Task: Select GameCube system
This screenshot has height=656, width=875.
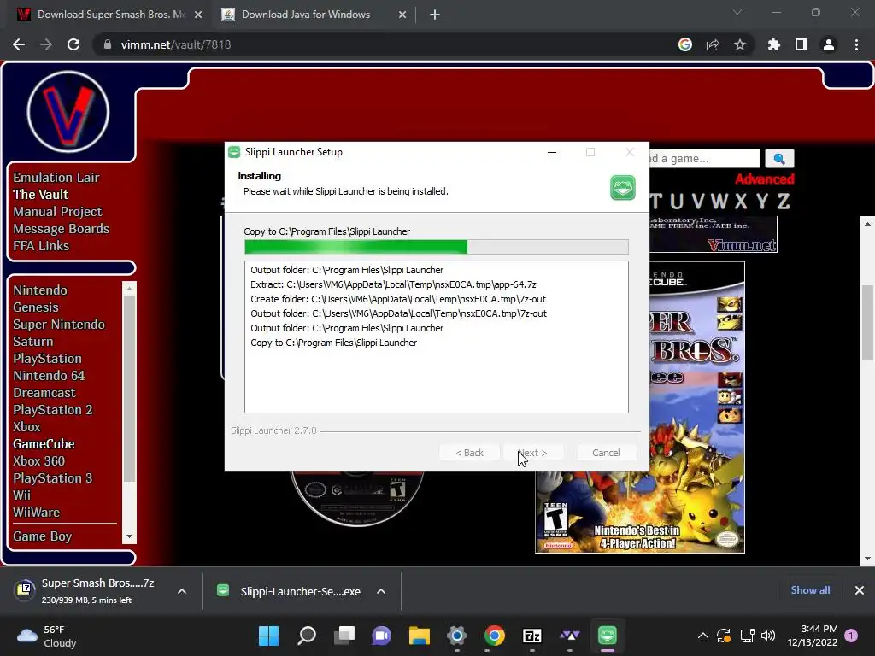Action: pyautogui.click(x=44, y=444)
